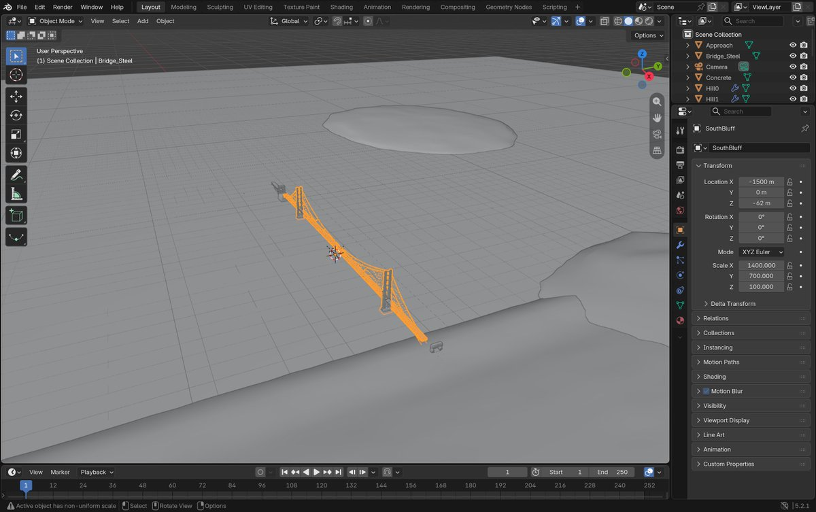Open the Object Mode dropdown

(56, 21)
